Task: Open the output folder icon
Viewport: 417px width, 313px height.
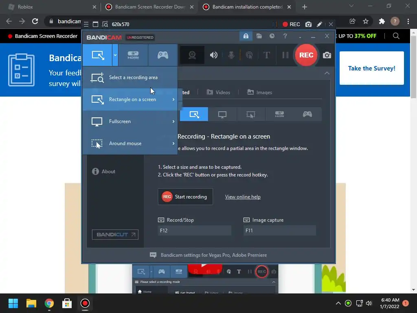Action: click(259, 36)
